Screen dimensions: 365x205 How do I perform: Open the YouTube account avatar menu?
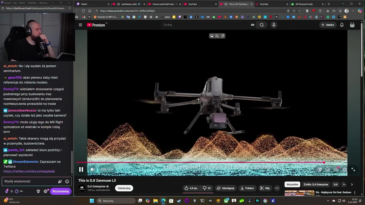click(352, 25)
